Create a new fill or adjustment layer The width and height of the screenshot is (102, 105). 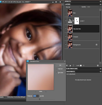(70, 66)
